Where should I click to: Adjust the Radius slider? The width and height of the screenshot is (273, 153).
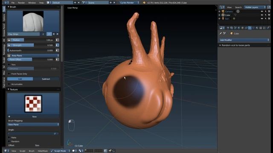pos(33,40)
